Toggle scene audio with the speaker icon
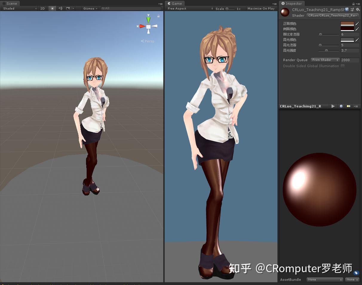This screenshot has height=285, width=362. click(60, 8)
